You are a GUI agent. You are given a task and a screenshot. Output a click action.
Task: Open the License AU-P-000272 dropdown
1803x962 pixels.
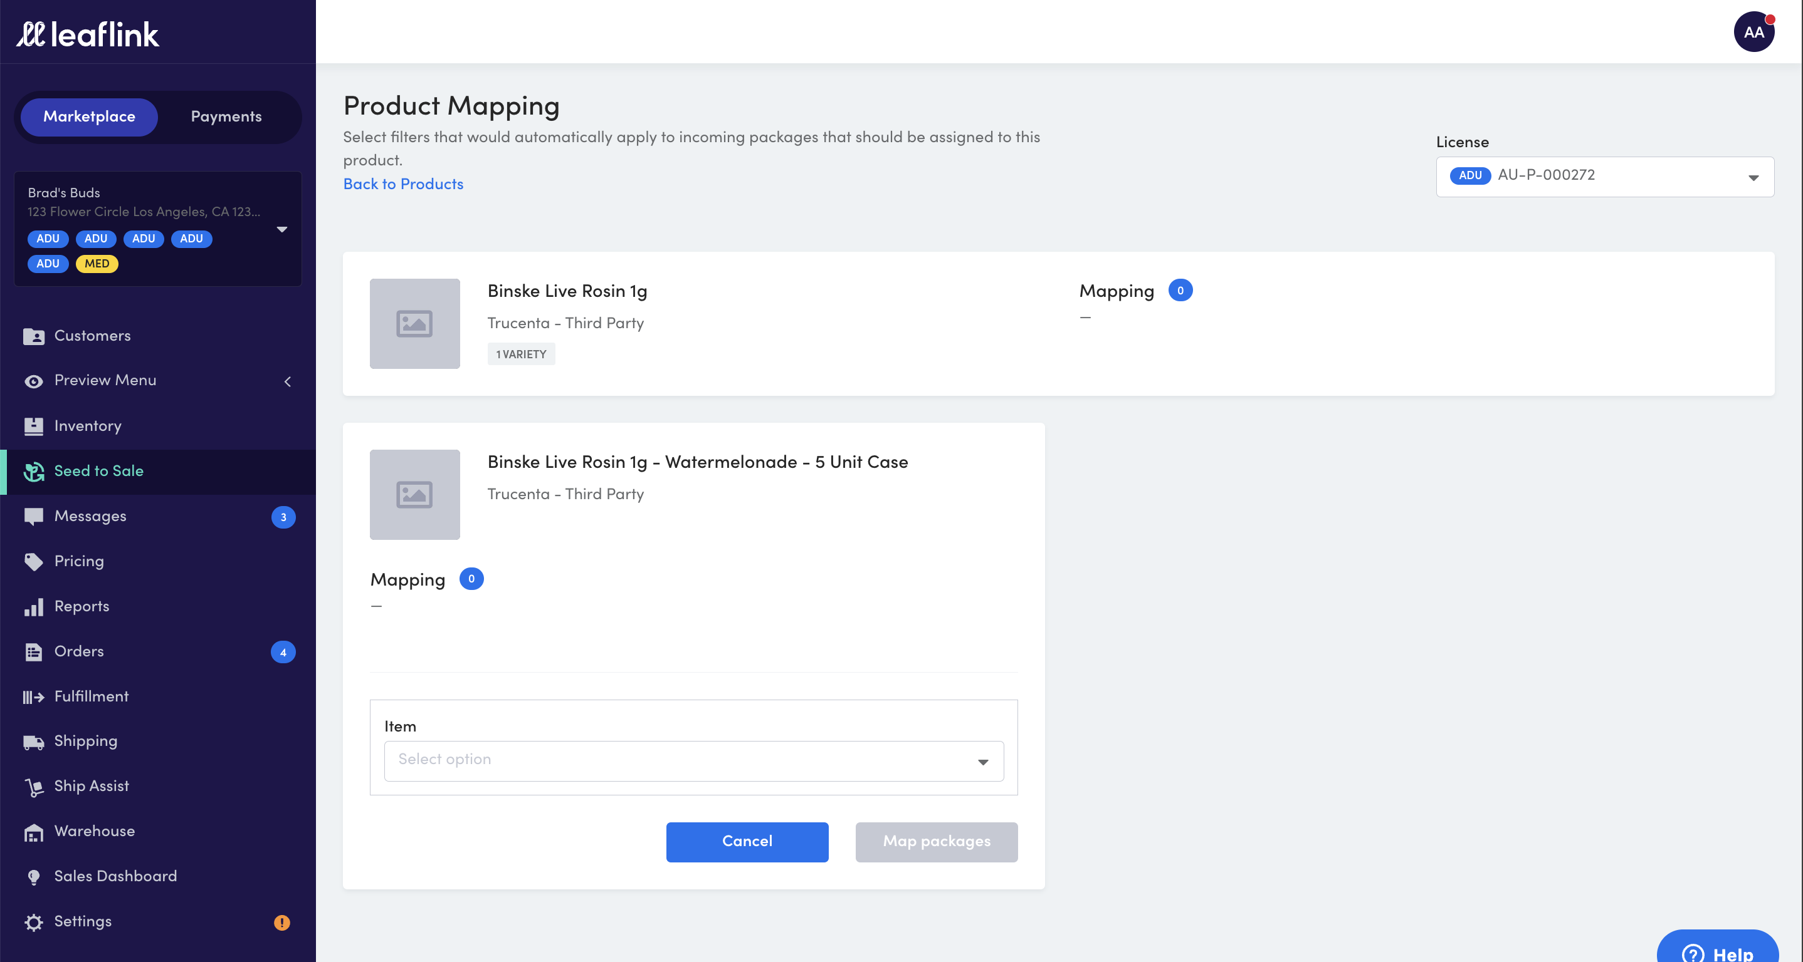pyautogui.click(x=1604, y=177)
